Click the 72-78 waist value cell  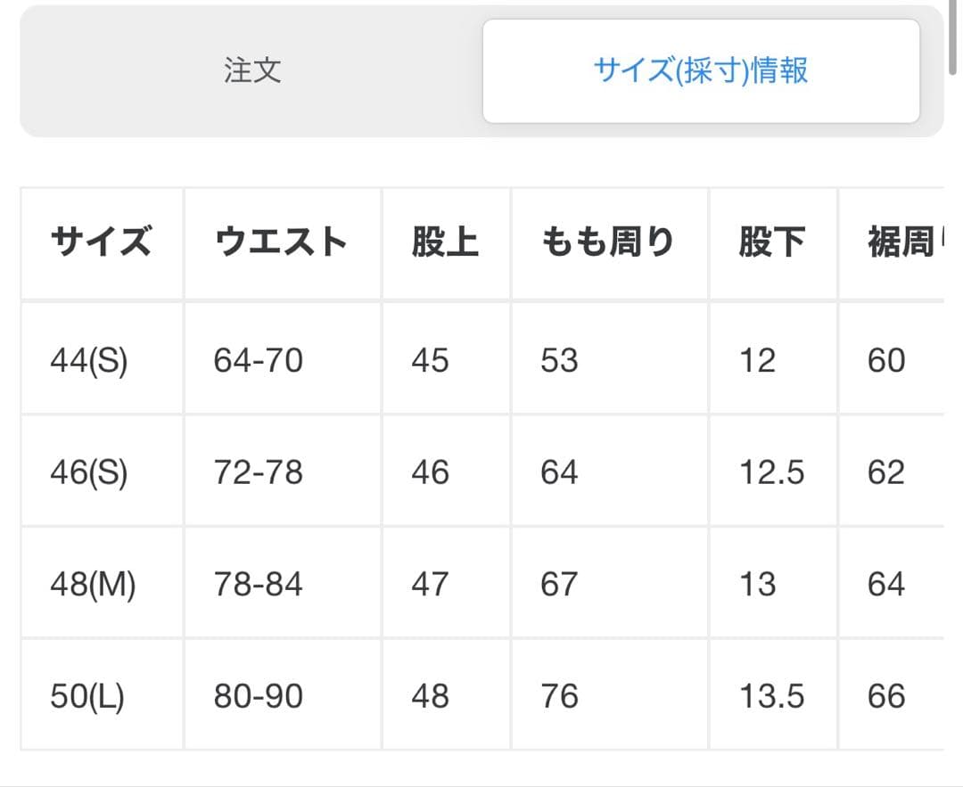click(259, 472)
